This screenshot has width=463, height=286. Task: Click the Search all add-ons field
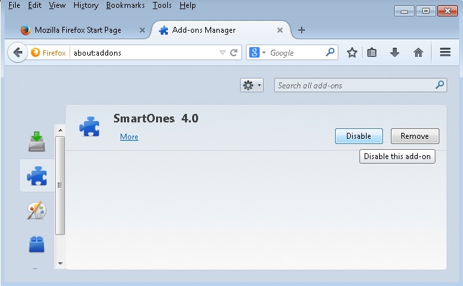click(360, 86)
